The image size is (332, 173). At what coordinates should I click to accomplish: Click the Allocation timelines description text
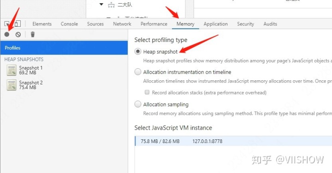pos(237,81)
